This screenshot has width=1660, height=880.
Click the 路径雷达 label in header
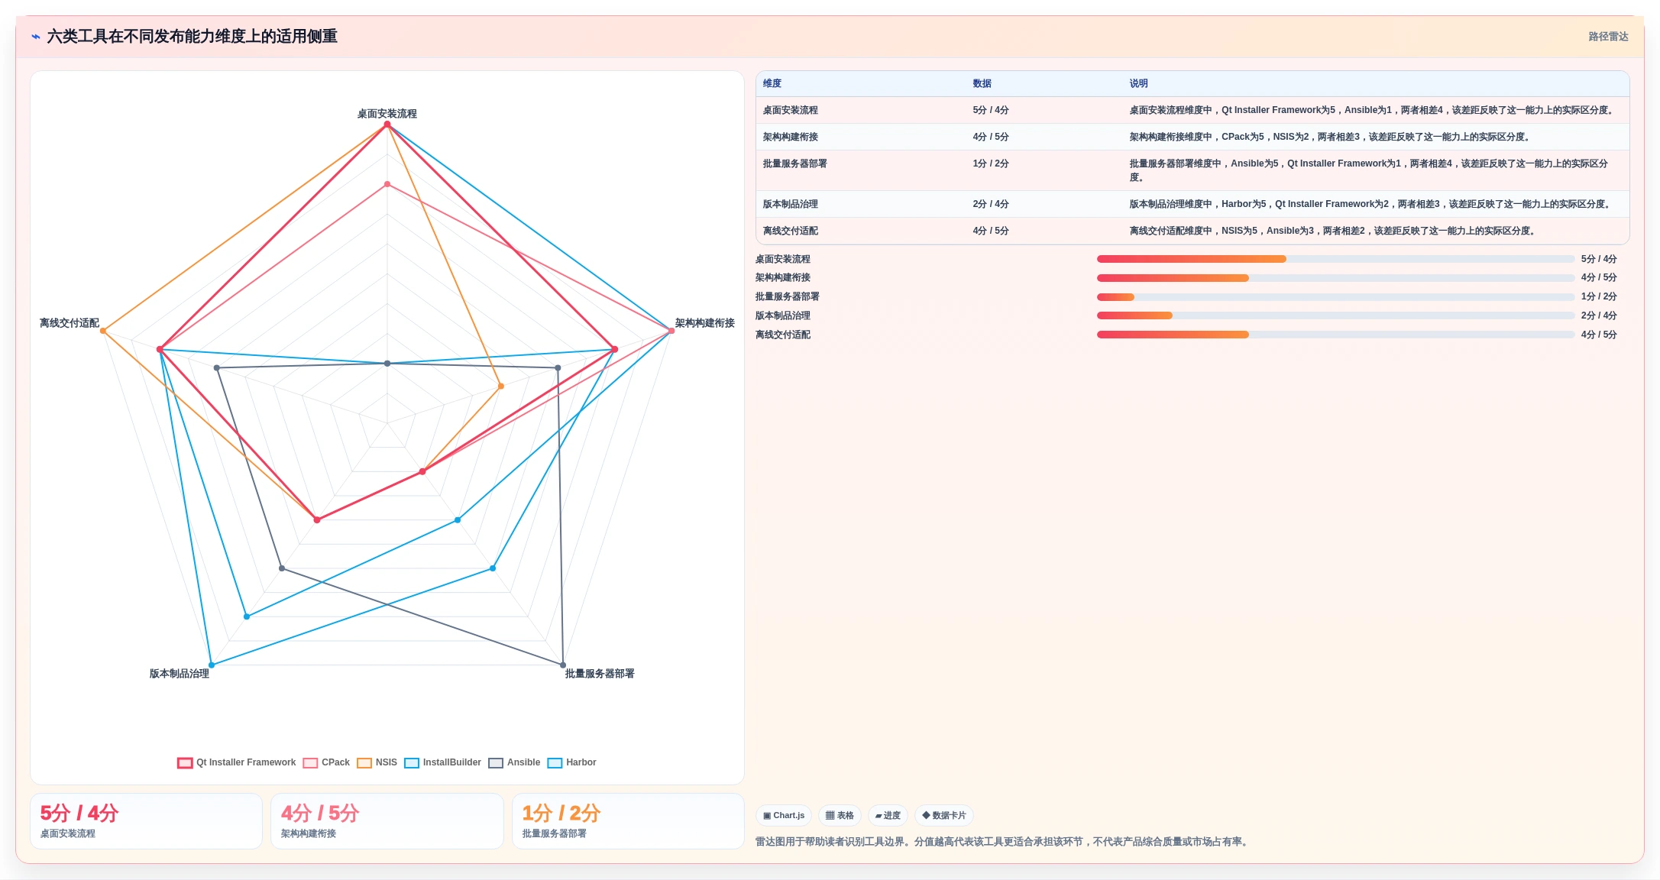click(x=1608, y=37)
